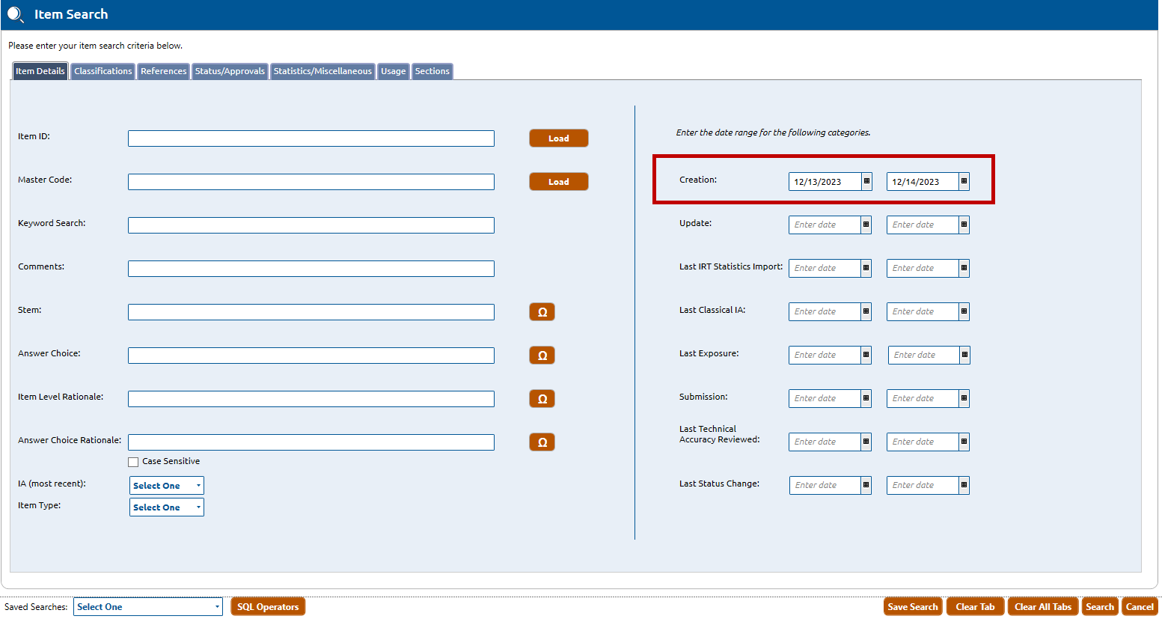The width and height of the screenshot is (1162, 619).
Task: Open the Item Type dropdown
Action: pos(166,507)
